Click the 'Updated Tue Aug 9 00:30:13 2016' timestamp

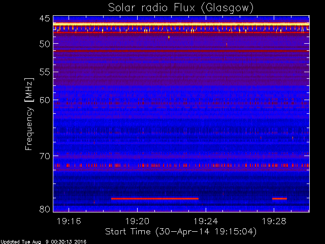43,242
